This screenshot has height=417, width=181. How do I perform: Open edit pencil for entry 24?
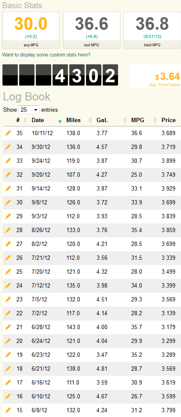click(8, 285)
